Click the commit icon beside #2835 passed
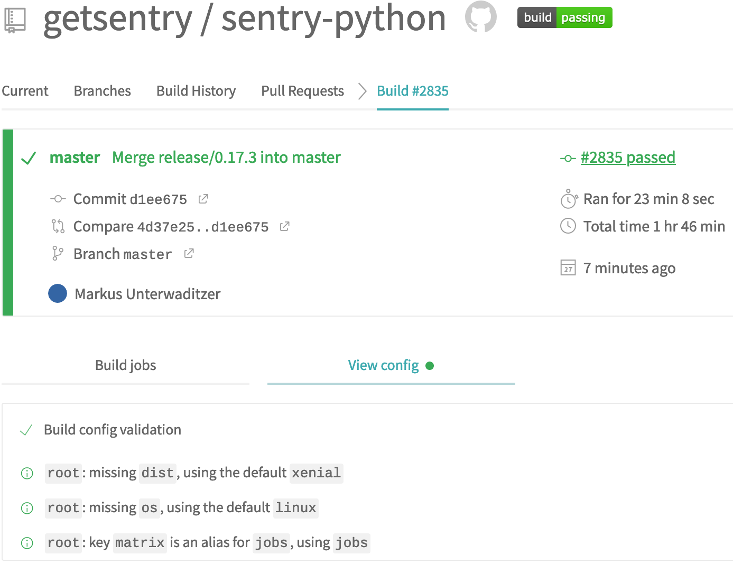Image resolution: width=733 pixels, height=564 pixels. coord(568,158)
